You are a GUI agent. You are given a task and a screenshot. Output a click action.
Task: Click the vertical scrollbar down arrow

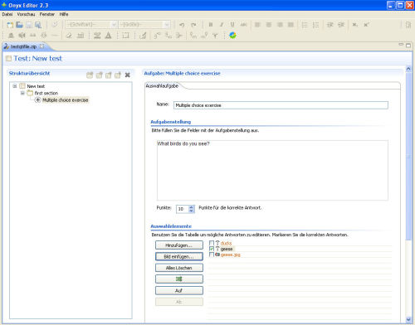pyautogui.click(x=408, y=320)
